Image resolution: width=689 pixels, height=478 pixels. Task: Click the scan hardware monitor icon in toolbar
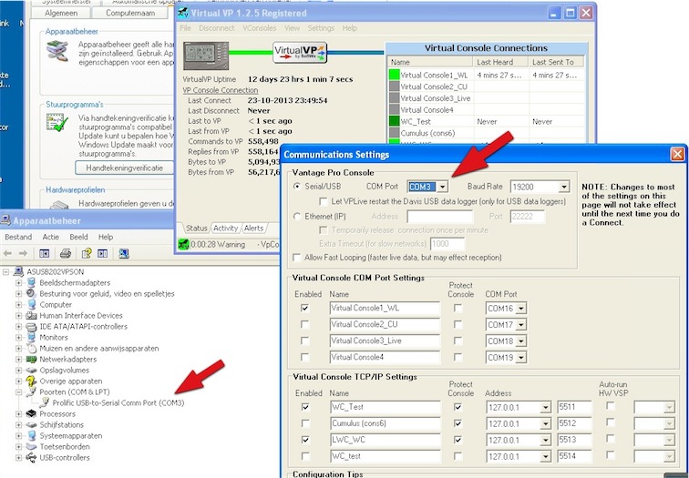click(x=123, y=253)
